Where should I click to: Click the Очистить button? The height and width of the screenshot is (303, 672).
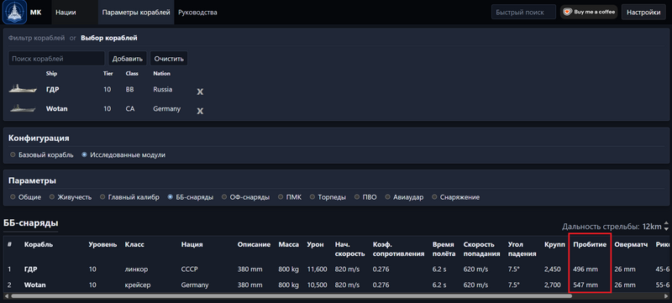coord(169,59)
